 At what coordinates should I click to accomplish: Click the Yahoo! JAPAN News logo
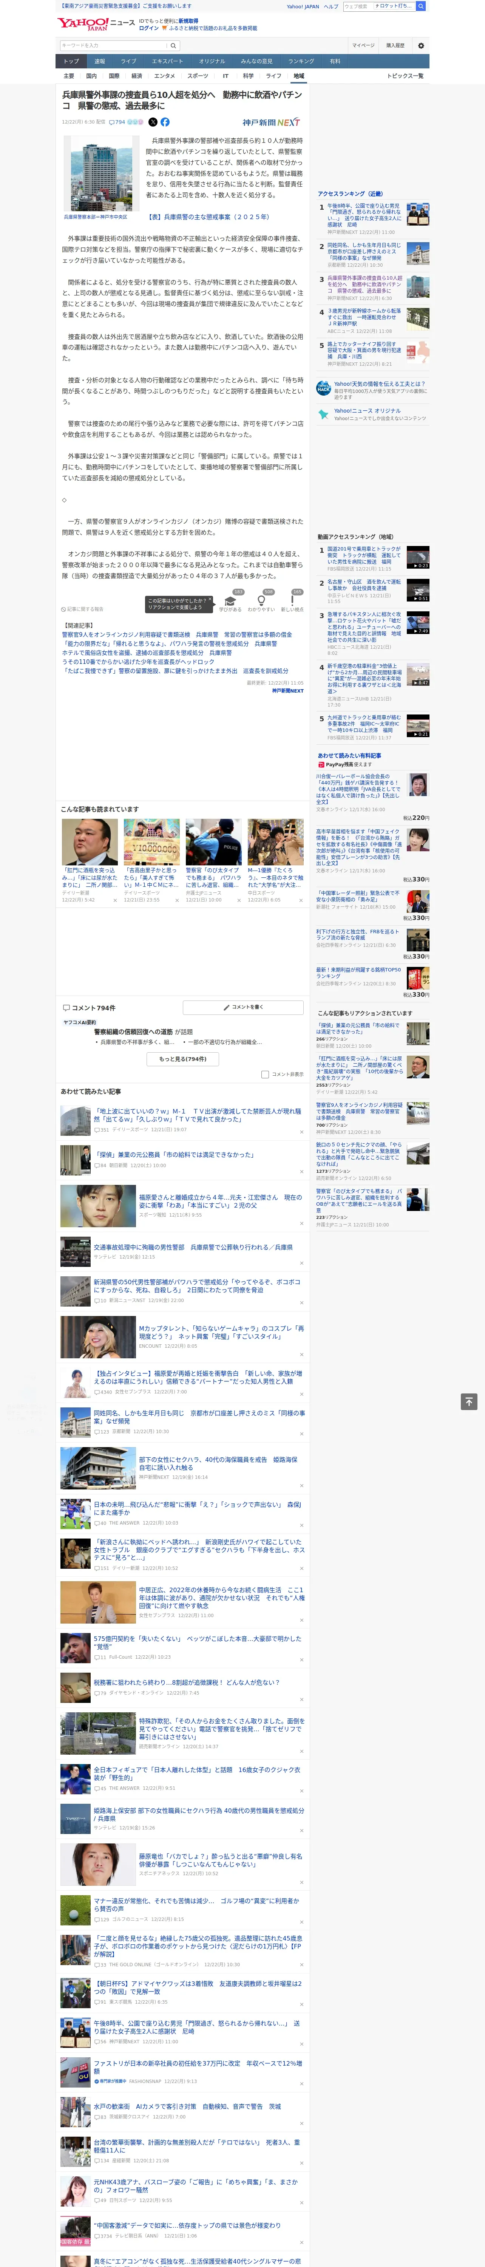point(96,24)
